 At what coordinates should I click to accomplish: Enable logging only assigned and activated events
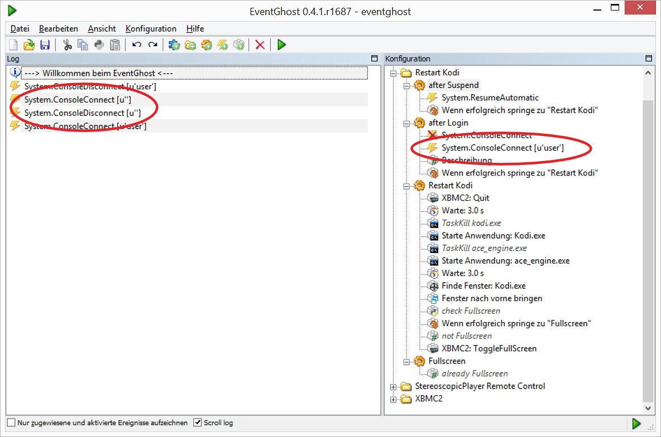[11, 423]
